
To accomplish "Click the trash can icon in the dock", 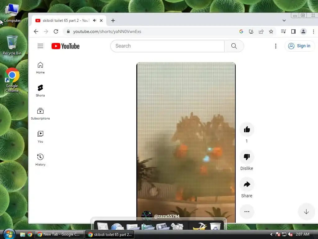I will 215,226.
